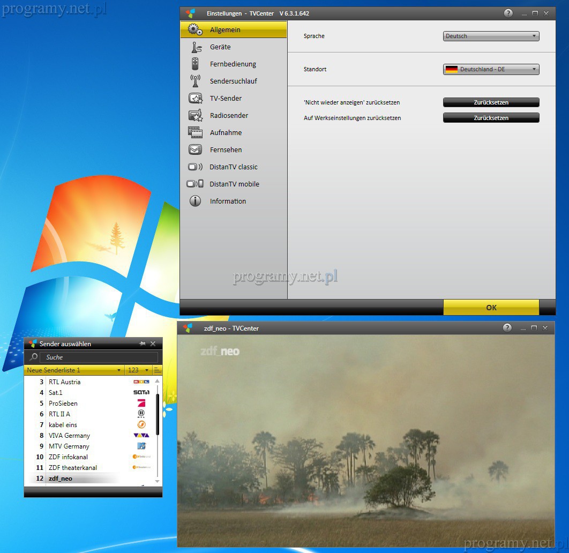This screenshot has width=569, height=553.
Task: Go to TV-Sender settings
Action: tap(226, 99)
